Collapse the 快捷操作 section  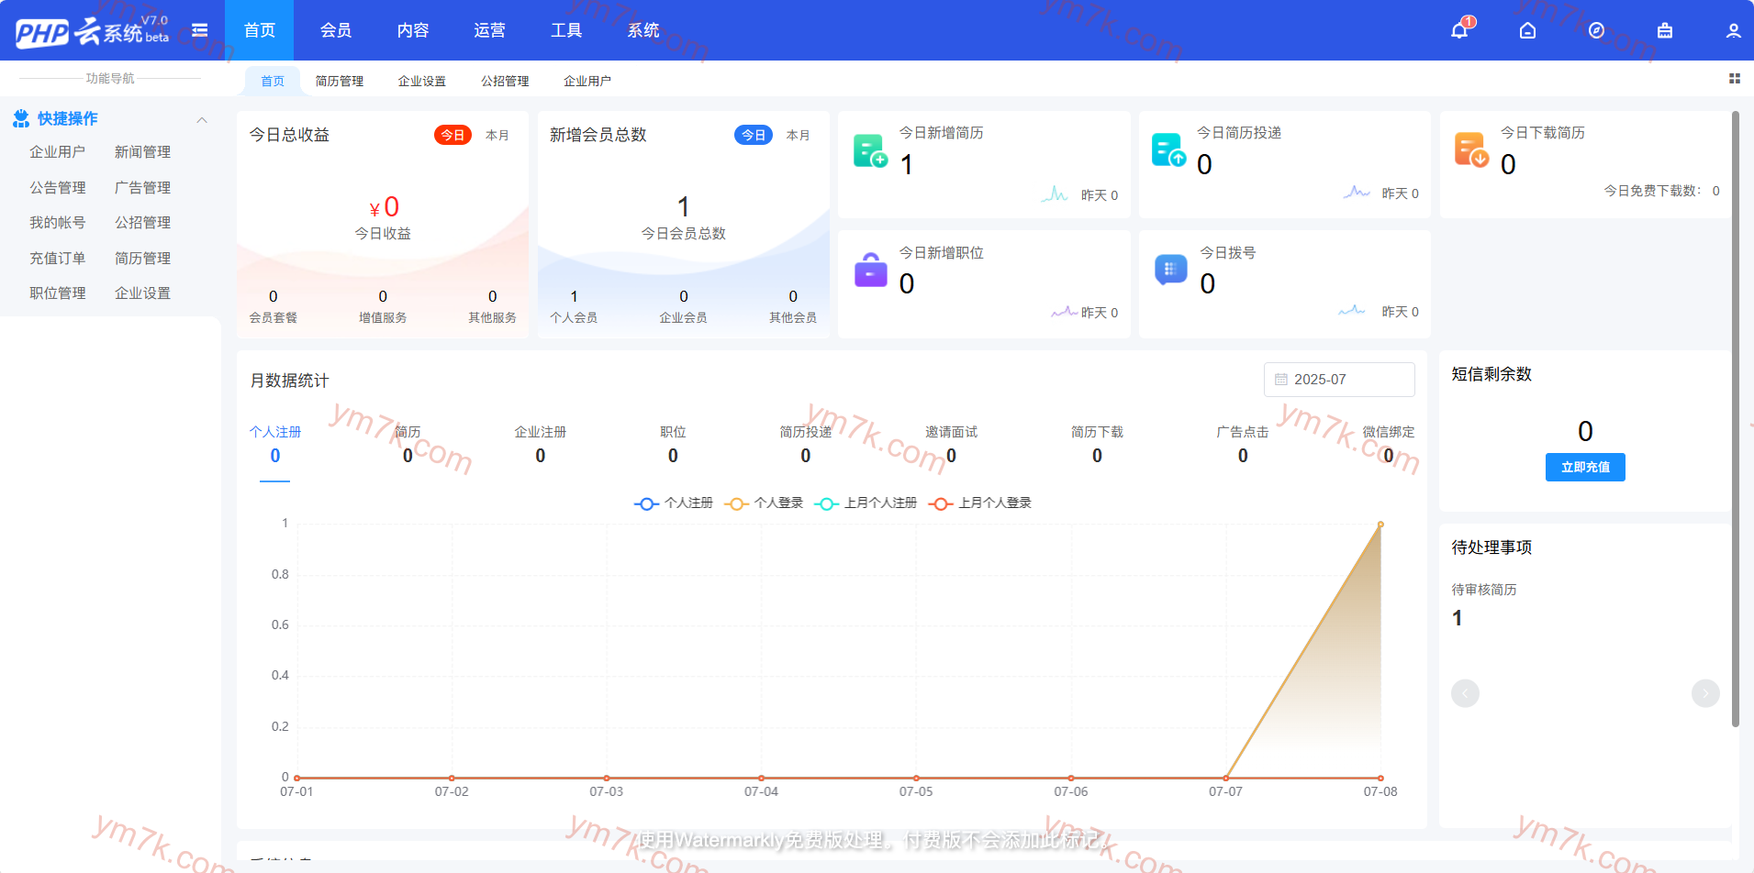click(202, 119)
